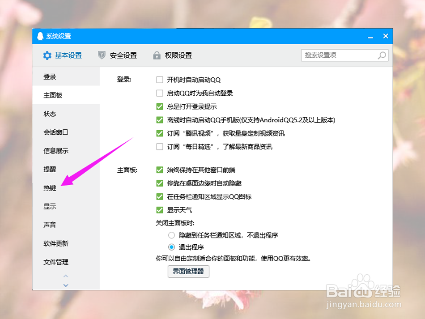Focus the 搜索设置项 search field

click(x=344, y=55)
